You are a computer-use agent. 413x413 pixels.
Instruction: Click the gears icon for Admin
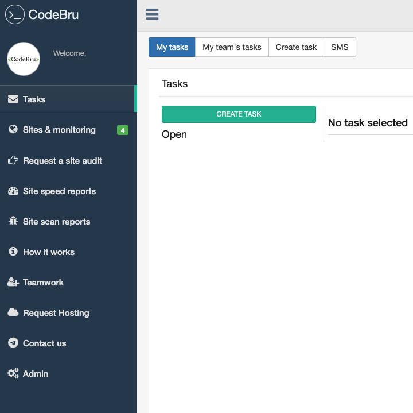coord(13,374)
